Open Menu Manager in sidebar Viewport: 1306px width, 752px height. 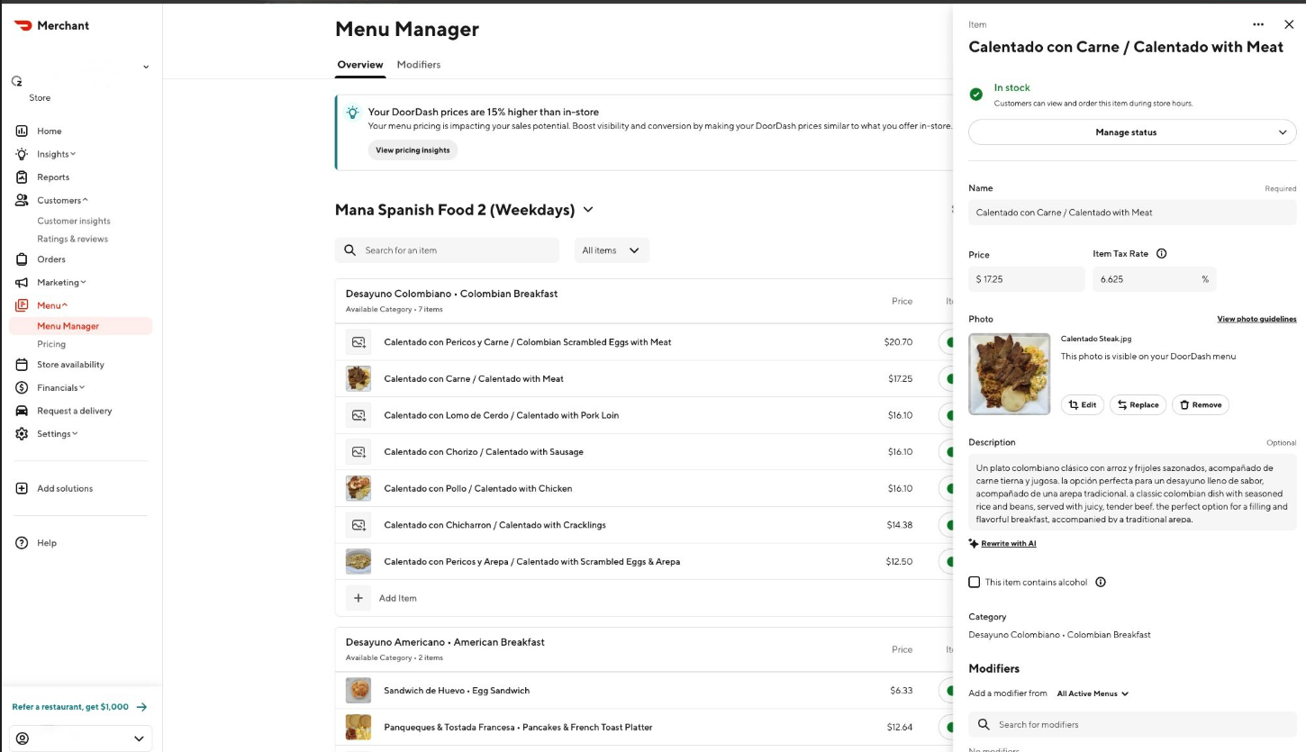pyautogui.click(x=81, y=326)
